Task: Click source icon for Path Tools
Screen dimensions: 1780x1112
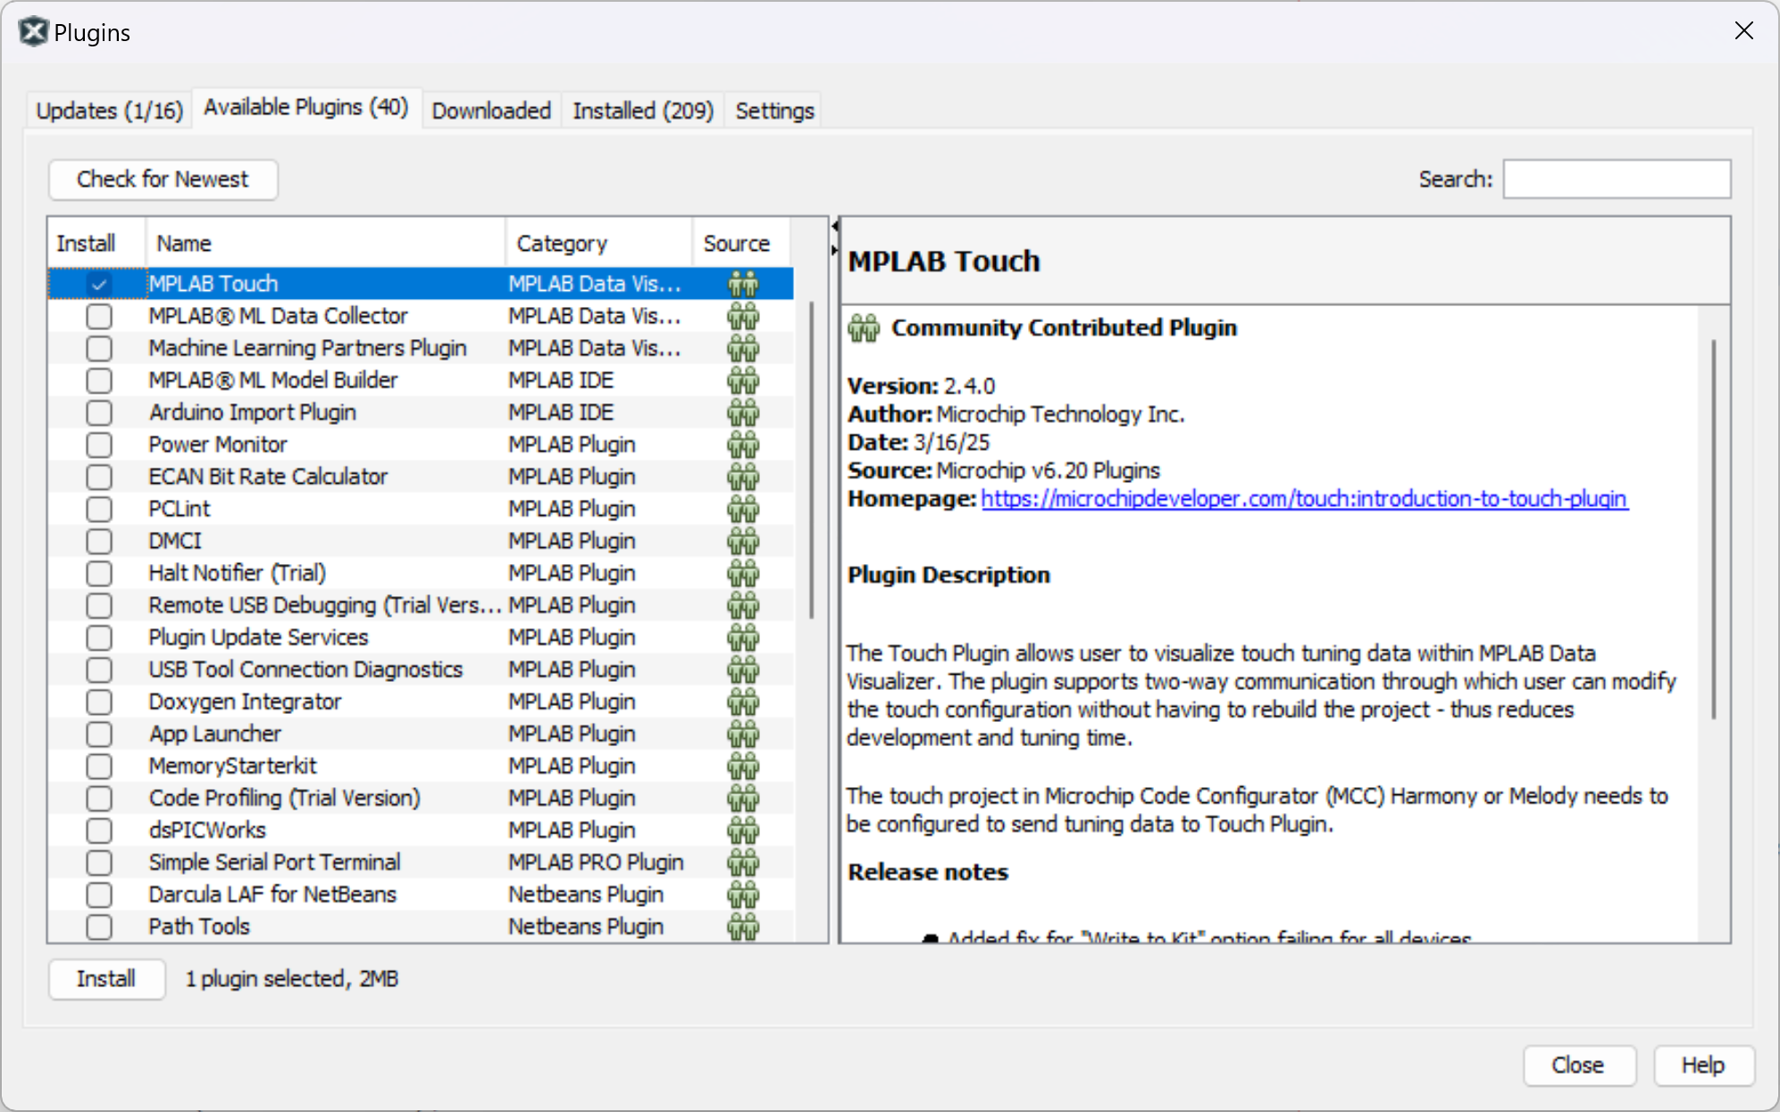Action: pyautogui.click(x=742, y=926)
